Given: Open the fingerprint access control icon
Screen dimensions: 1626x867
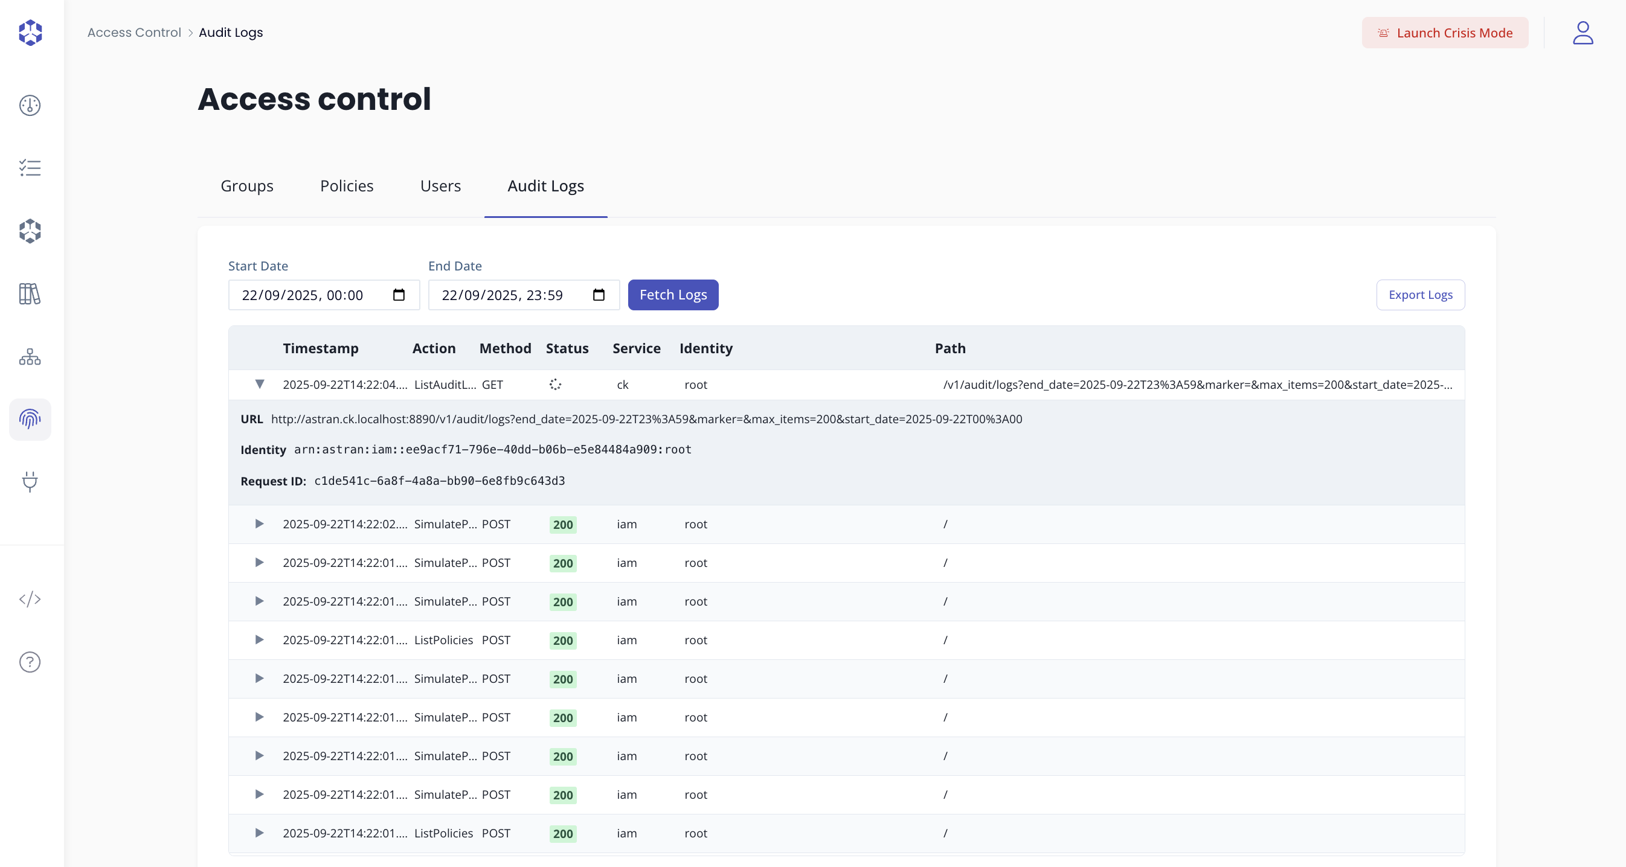Looking at the screenshot, I should pos(30,420).
